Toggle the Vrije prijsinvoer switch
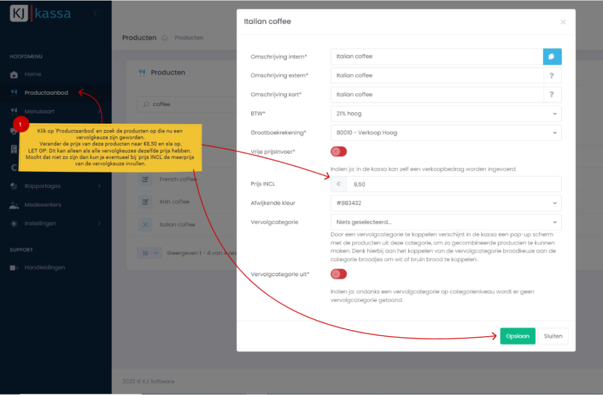This screenshot has height=395, width=603. click(339, 151)
